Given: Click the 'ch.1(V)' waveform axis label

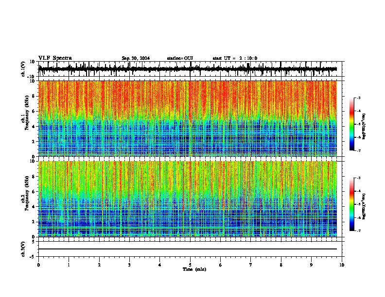Looking at the screenshot, I should pyautogui.click(x=23, y=69).
